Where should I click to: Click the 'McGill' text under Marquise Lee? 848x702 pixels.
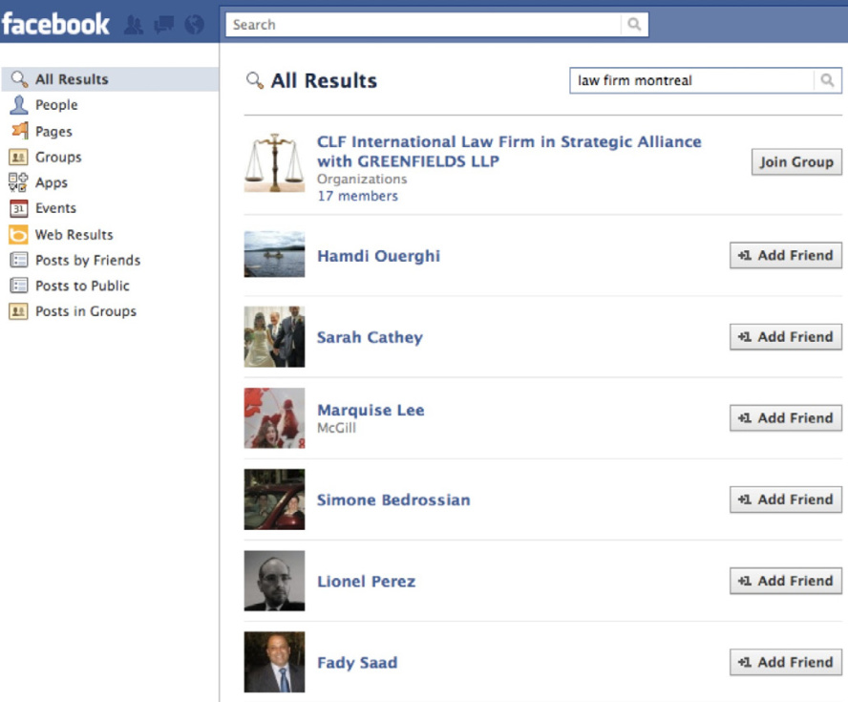click(336, 428)
